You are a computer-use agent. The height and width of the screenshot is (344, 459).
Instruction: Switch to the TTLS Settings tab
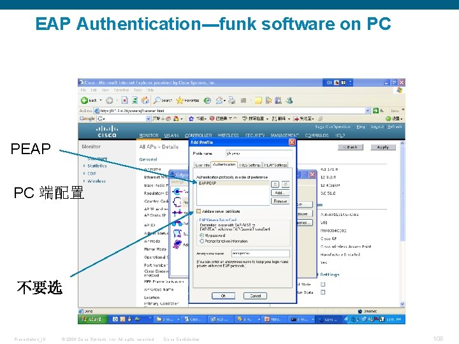[250, 165]
